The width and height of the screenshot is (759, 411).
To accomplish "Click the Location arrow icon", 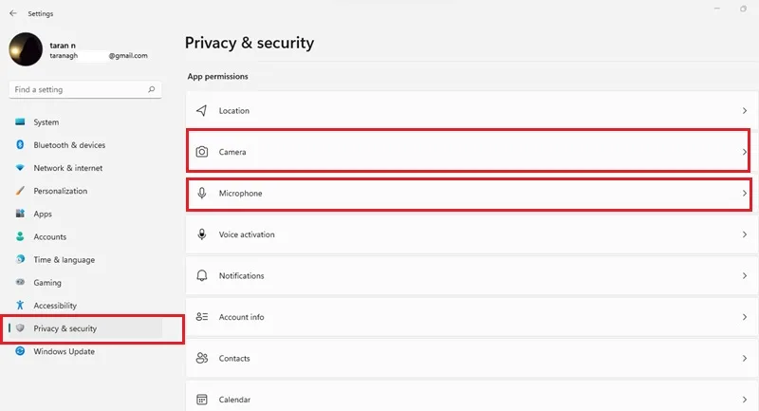I will (202, 110).
